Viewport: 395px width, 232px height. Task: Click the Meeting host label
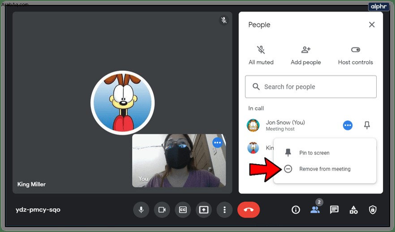[x=280, y=129]
